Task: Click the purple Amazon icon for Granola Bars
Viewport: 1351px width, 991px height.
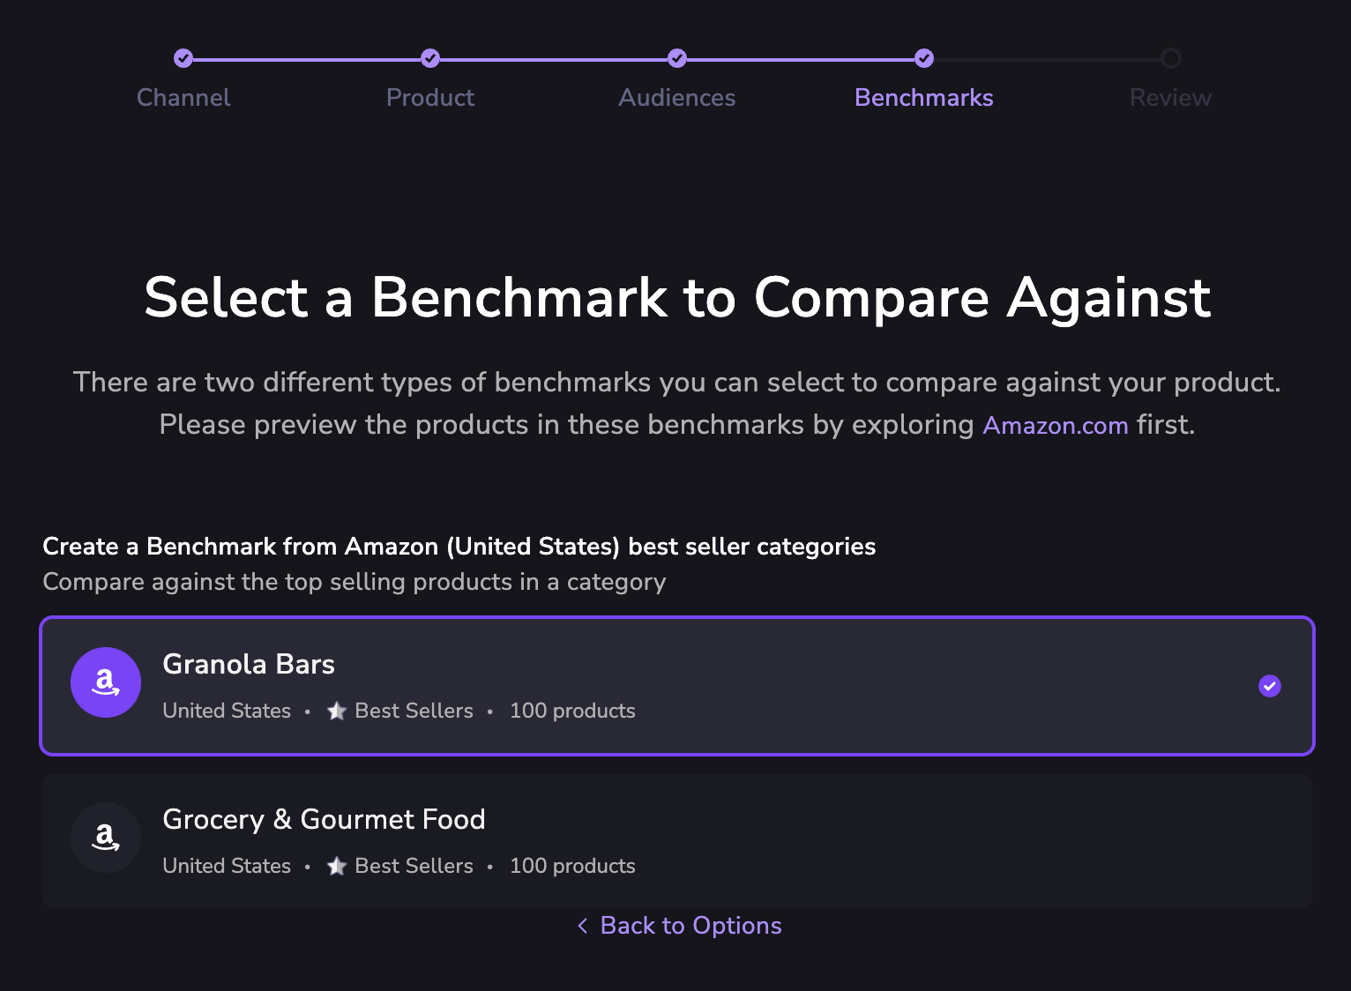Action: (106, 682)
